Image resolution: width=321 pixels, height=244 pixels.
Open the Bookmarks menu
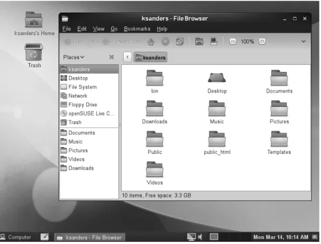pos(137,29)
